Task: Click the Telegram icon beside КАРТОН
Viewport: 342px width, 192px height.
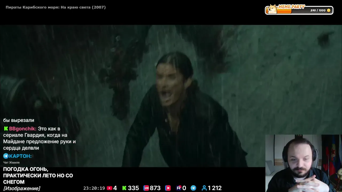Action: (x=6, y=156)
